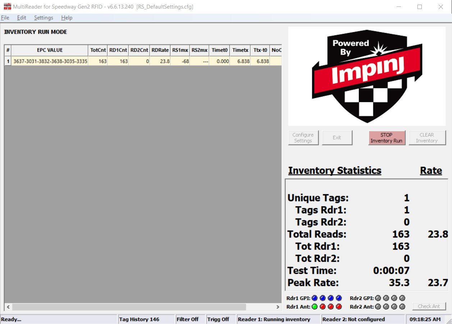Click the first blue Rdr1 GPI indicator
The height and width of the screenshot is (324, 452).
point(315,298)
